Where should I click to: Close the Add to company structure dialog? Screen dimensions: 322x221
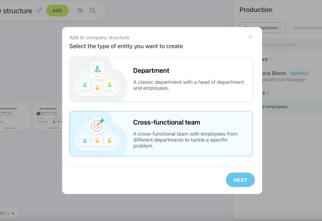[251, 37]
